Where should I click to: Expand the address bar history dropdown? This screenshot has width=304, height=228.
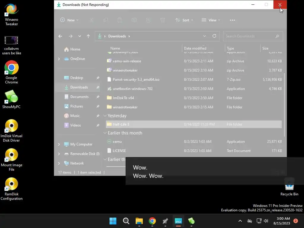[205, 36]
